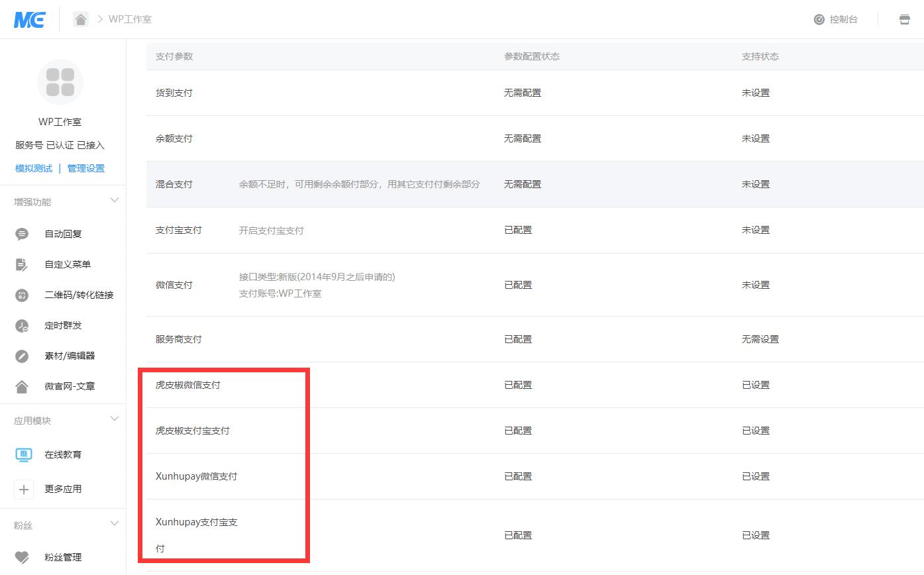Click the 自定义菜单 document-edit icon
Viewport: 924px width, 575px height.
22,264
